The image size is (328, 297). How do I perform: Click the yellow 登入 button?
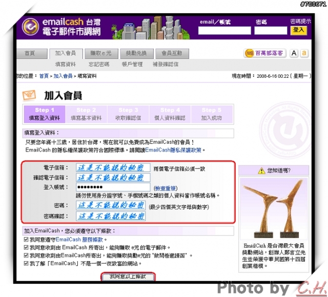coord(298,30)
